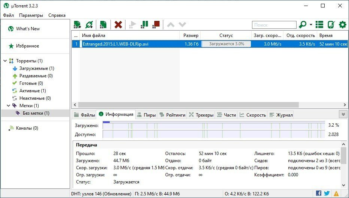Click down arrow of info panel scrollbar
Viewport: 349px width, 198px height.
343,185
